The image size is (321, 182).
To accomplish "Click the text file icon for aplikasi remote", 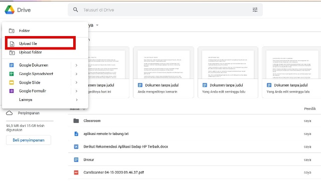I will (76, 134).
